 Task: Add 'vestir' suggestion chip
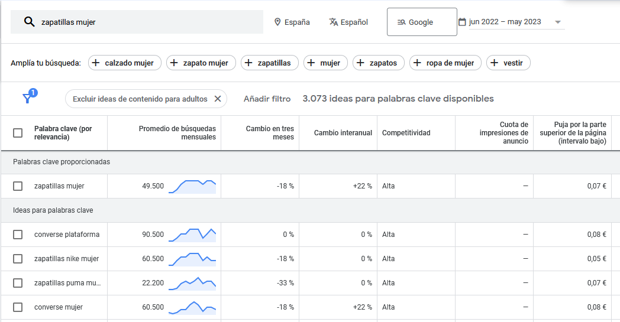click(508, 63)
